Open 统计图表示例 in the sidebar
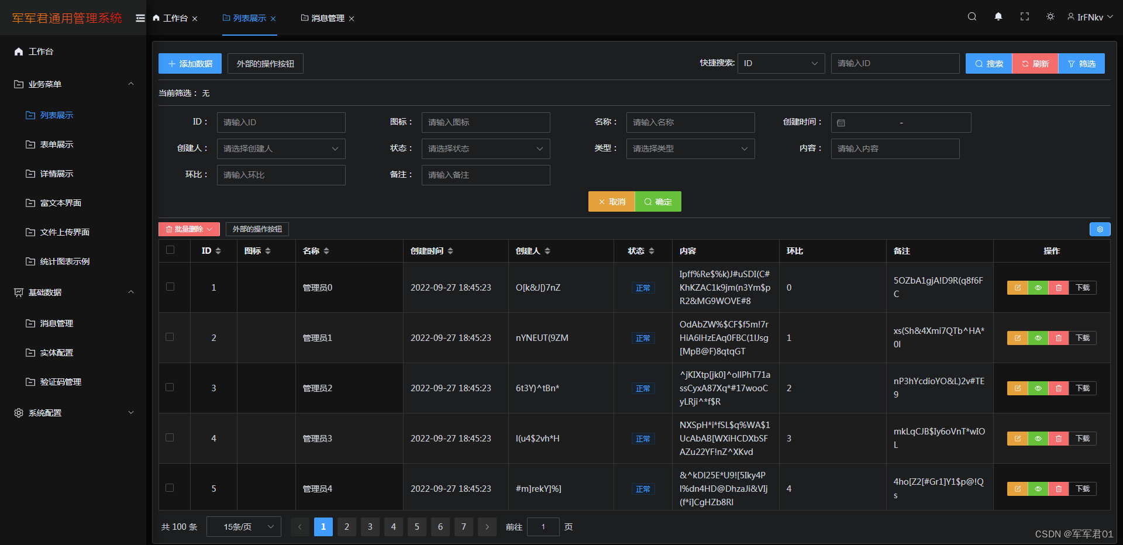 (x=73, y=261)
